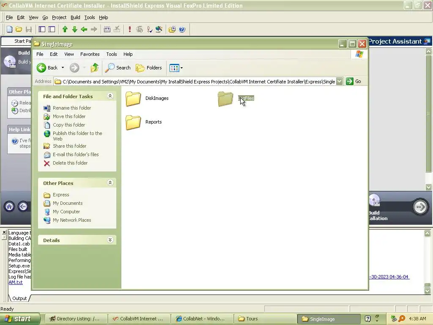
Task: Expand the Address bar dropdown
Action: point(340,81)
